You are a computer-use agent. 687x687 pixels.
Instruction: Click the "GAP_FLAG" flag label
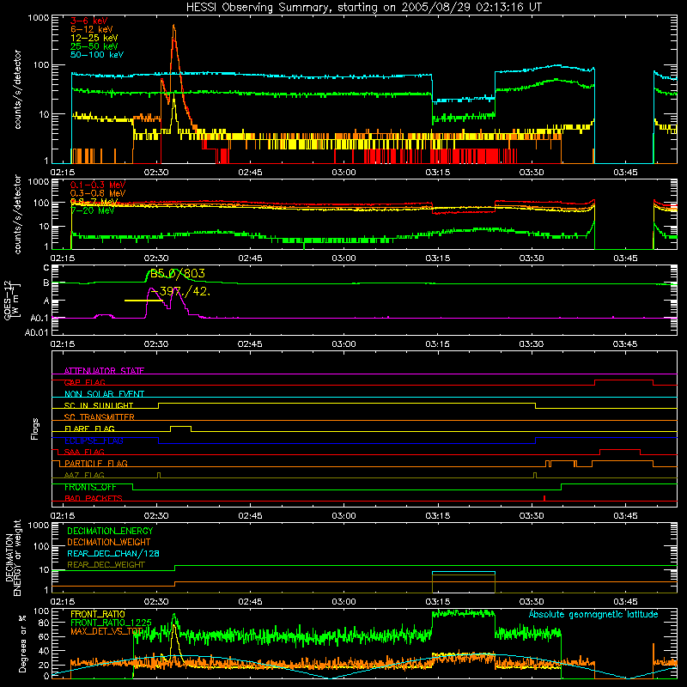[85, 382]
